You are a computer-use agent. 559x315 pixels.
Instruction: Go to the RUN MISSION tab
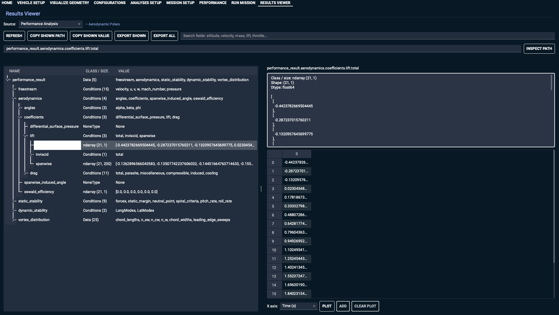[x=243, y=3]
